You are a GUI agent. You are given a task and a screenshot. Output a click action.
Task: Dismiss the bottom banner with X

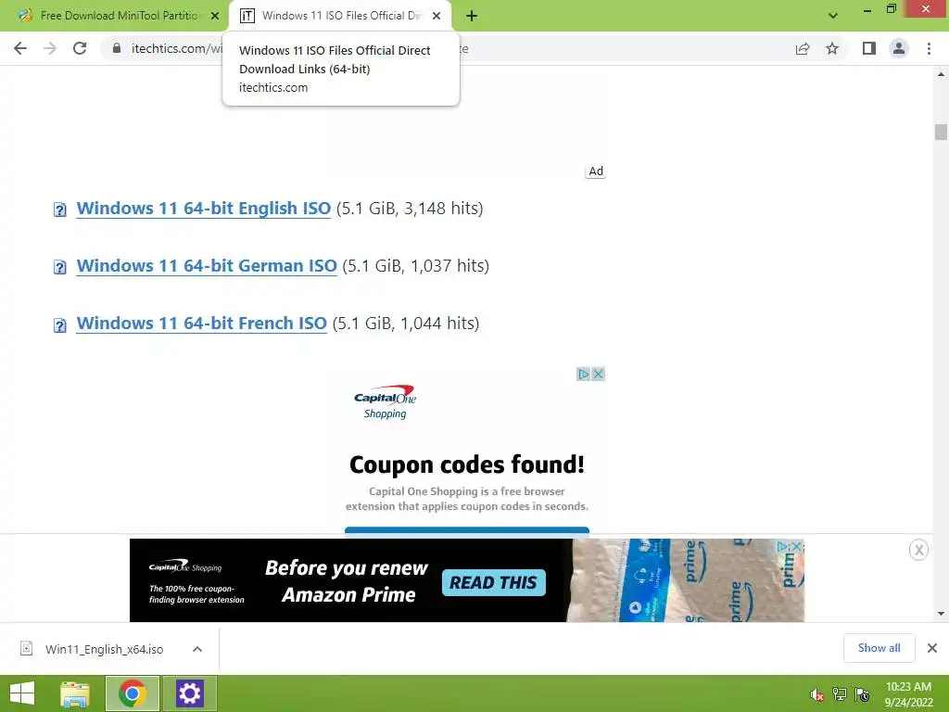click(918, 550)
